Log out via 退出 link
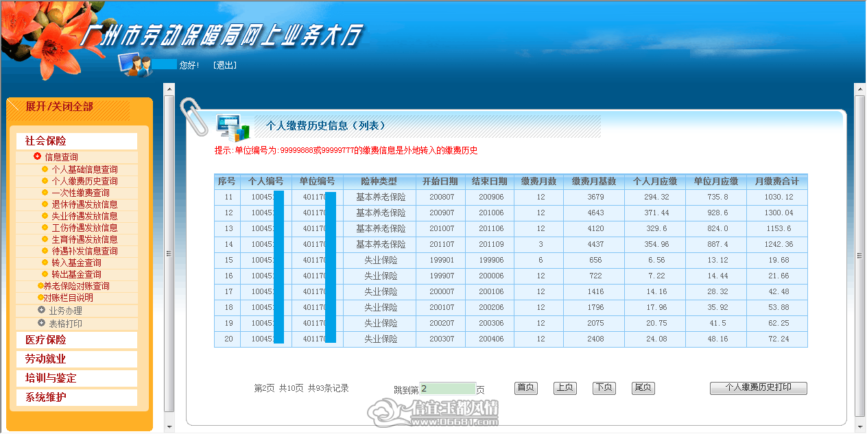The height and width of the screenshot is (434, 867). (225, 65)
